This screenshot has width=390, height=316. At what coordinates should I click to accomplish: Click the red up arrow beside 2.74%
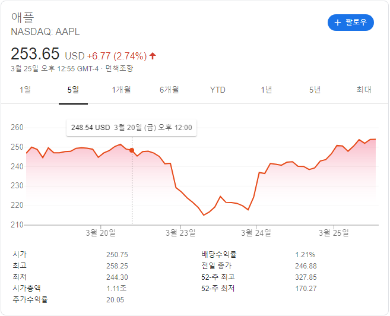point(153,56)
